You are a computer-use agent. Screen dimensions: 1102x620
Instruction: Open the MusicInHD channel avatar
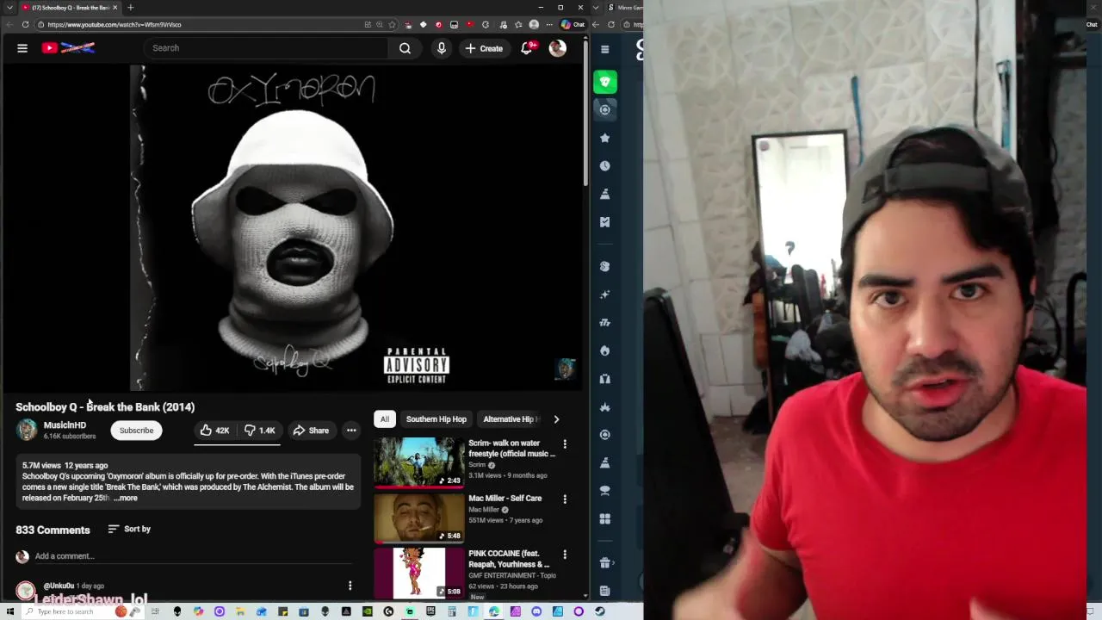[27, 430]
